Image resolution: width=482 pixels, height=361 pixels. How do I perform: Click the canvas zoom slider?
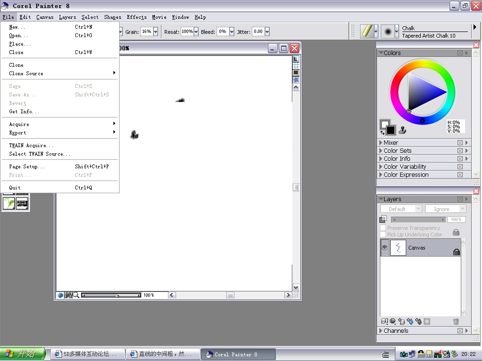112,295
